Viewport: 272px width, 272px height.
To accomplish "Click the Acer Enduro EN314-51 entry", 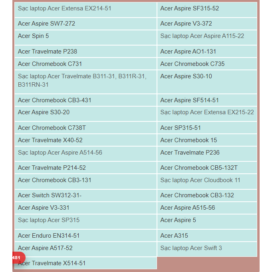I will tap(49, 236).
